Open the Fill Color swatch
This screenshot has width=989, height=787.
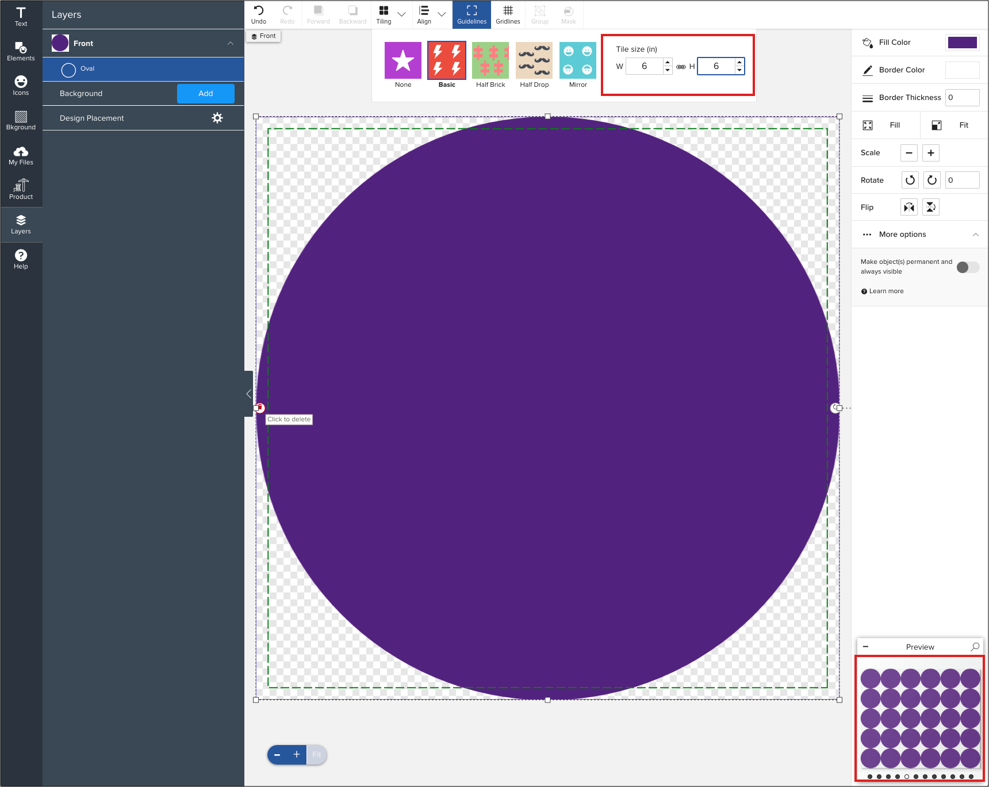click(963, 43)
